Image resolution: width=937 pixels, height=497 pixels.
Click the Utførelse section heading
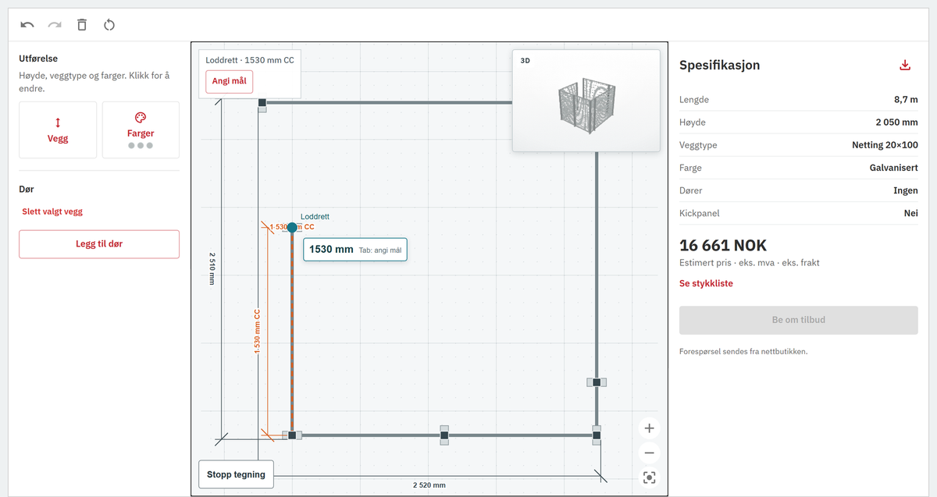pyautogui.click(x=38, y=59)
